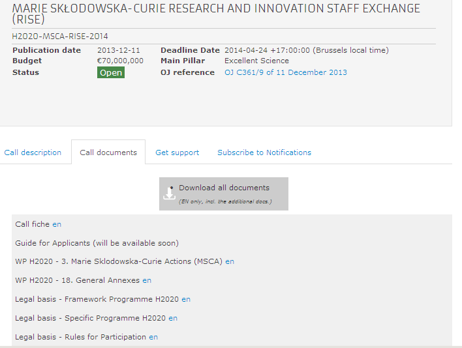Click the Publication date label
Viewport: 462px width, 348px height.
[x=46, y=50]
